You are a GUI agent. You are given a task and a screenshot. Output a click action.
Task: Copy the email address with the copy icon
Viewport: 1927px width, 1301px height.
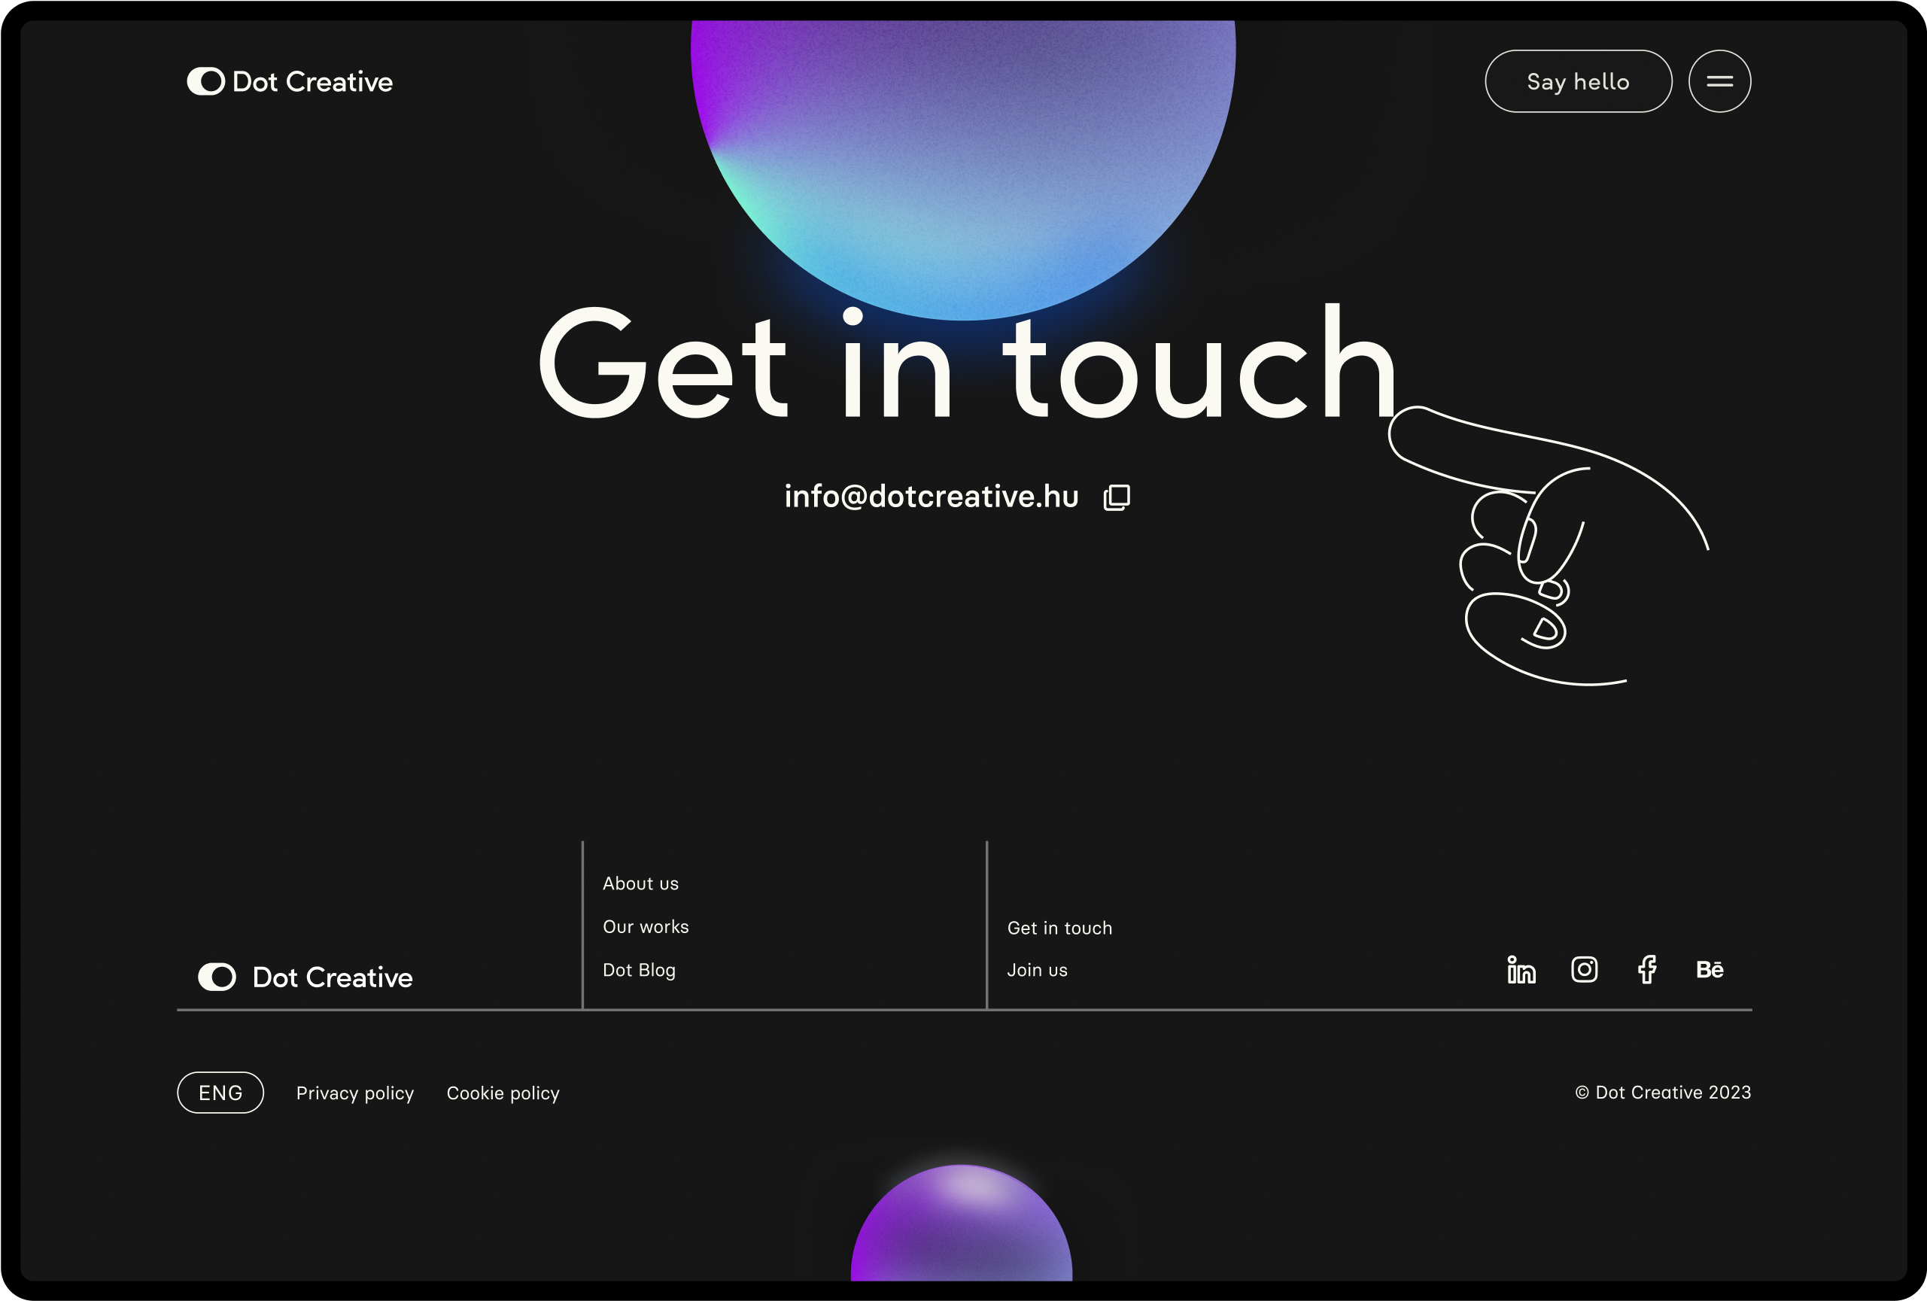click(1116, 497)
